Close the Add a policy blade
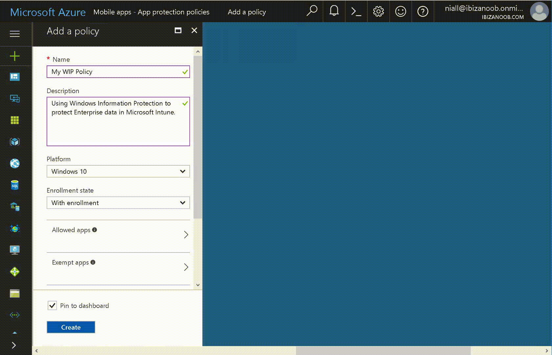 (x=195, y=31)
